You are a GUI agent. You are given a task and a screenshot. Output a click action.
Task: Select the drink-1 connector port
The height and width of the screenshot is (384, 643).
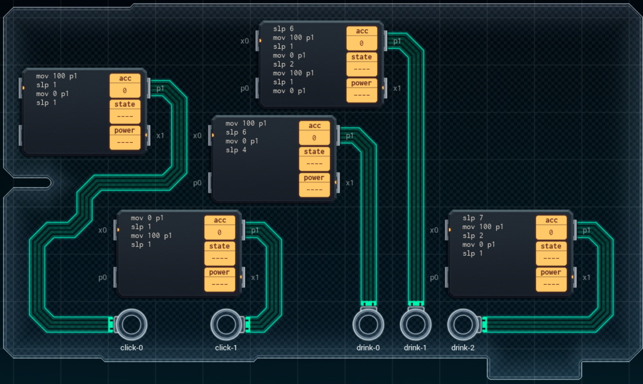tap(416, 325)
